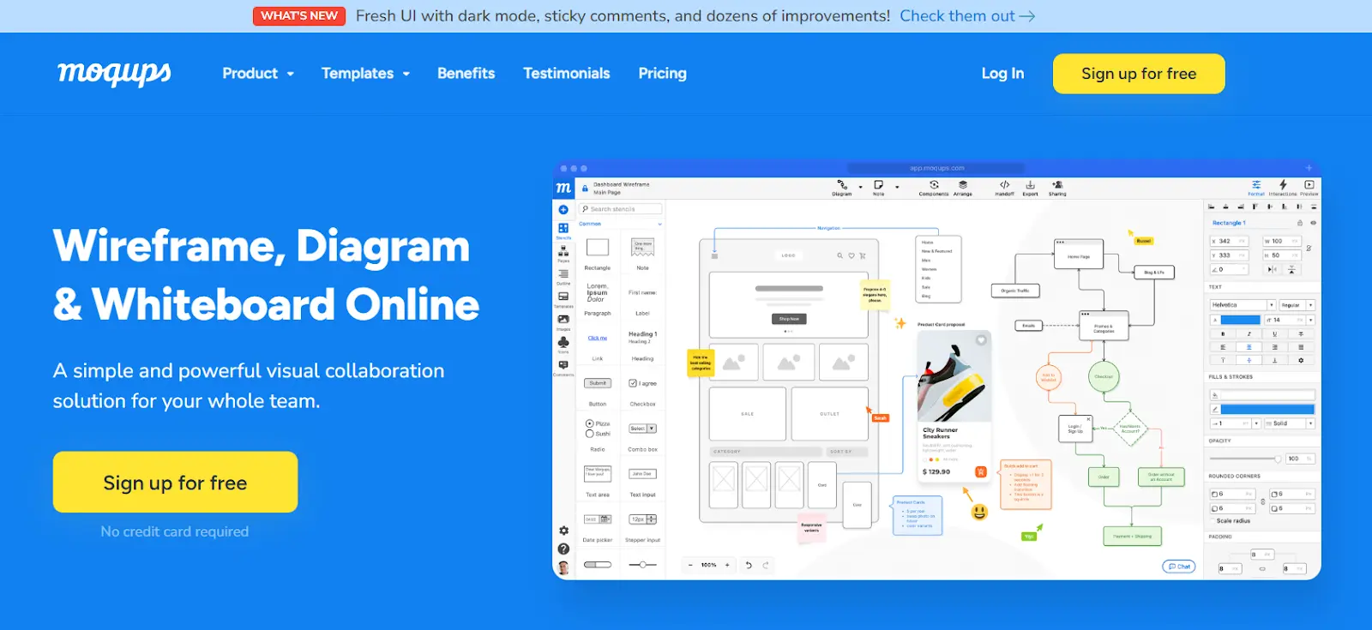Click the Submit button stencil
The width and height of the screenshot is (1372, 630).
point(598,383)
